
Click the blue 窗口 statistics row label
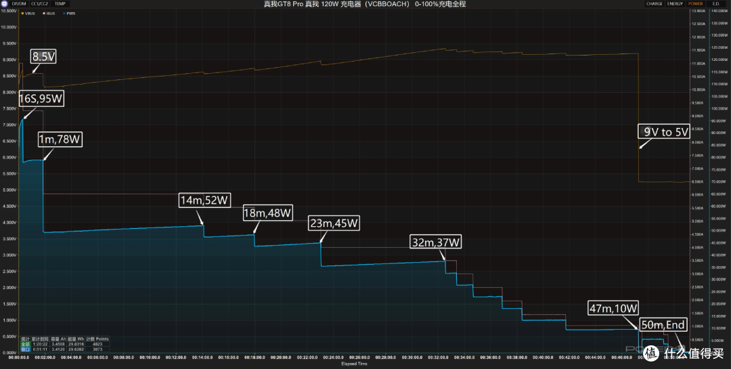pyautogui.click(x=26, y=349)
